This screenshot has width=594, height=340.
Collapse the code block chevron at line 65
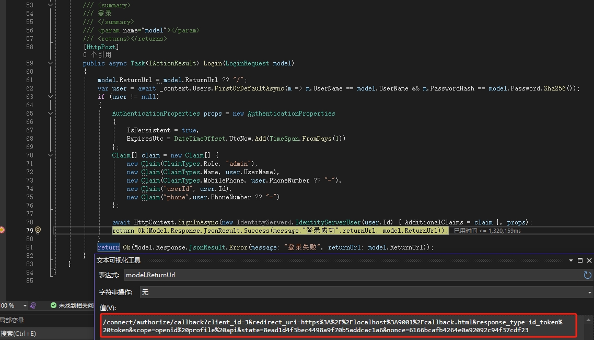(50, 113)
